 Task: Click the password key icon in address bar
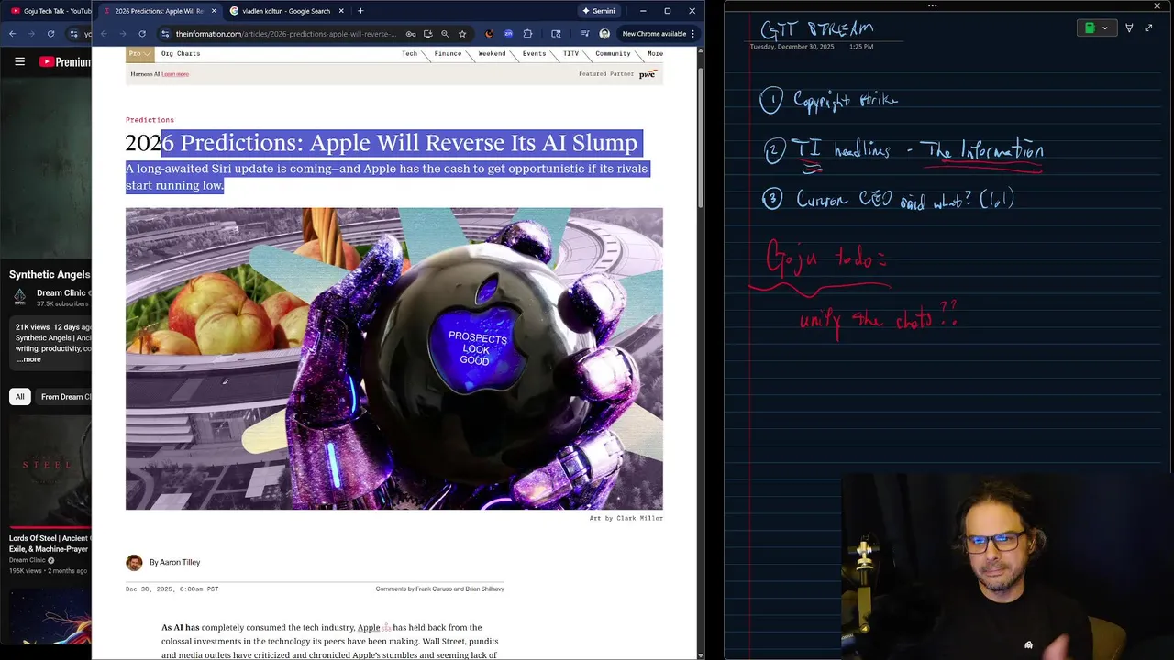click(411, 34)
